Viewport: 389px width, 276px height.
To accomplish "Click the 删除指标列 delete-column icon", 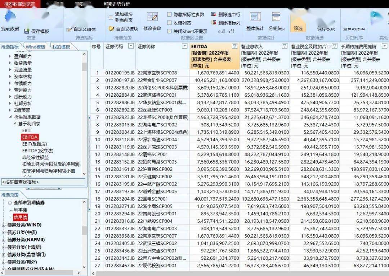I will 215,23.
